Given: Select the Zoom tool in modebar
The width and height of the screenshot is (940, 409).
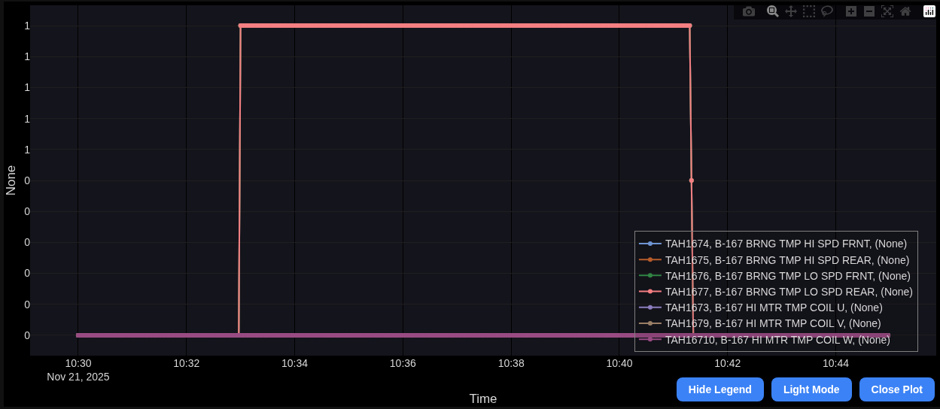Looking at the screenshot, I should click(x=772, y=11).
